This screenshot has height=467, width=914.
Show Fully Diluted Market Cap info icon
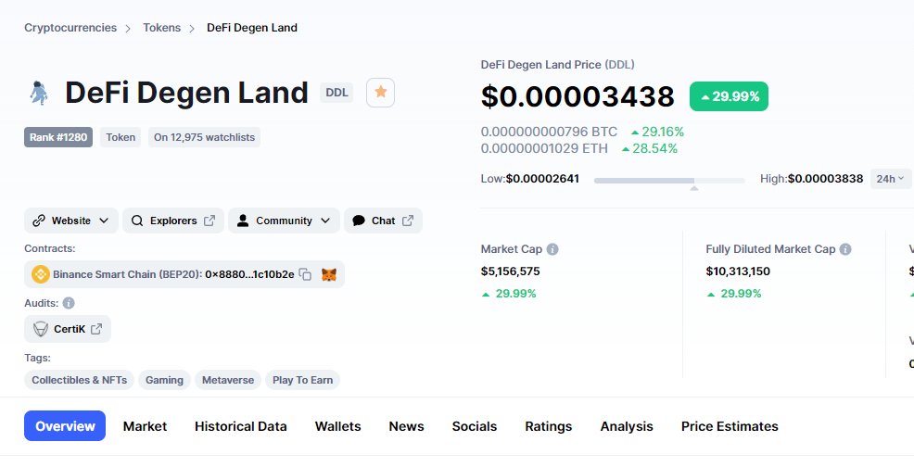click(x=845, y=249)
